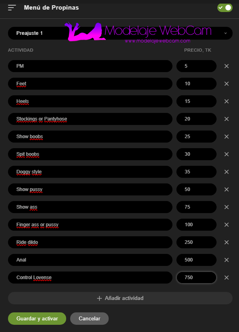Open the hamburger menu icon
The width and height of the screenshot is (239, 332).
pos(12,8)
